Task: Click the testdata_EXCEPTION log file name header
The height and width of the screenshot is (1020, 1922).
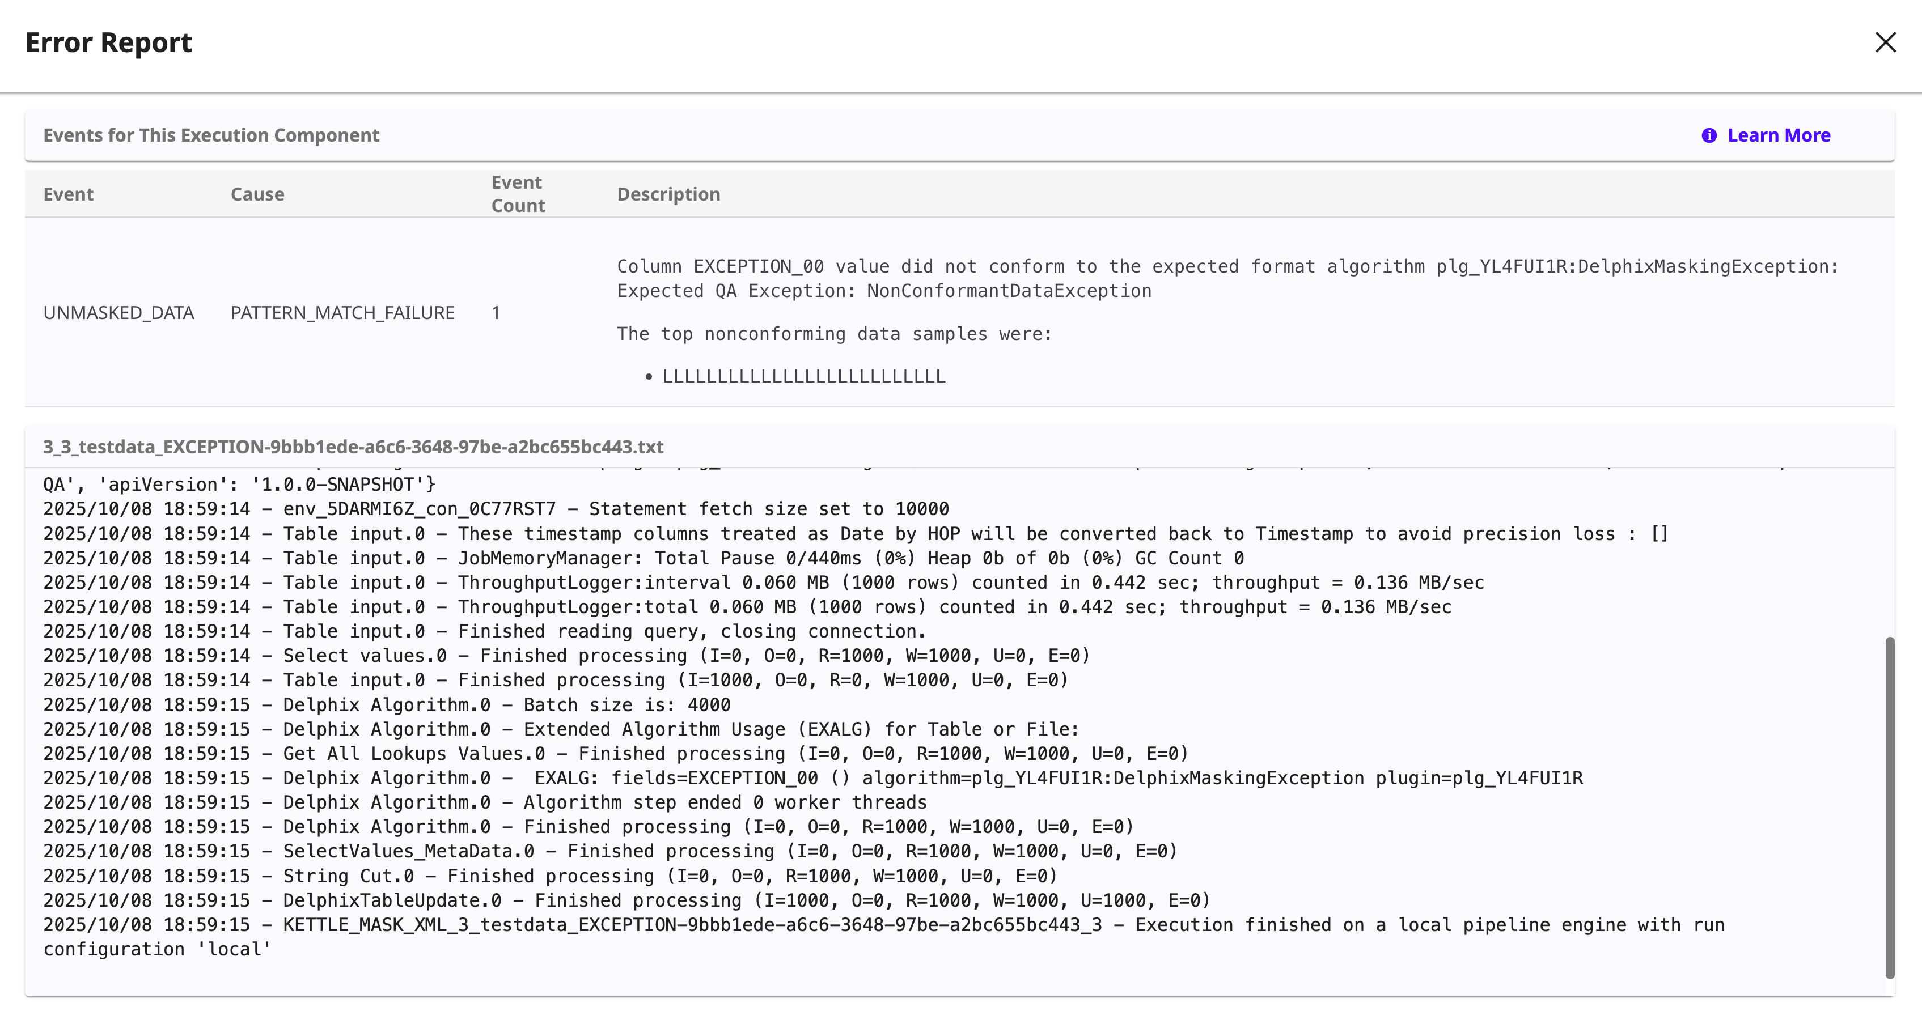Action: [353, 447]
